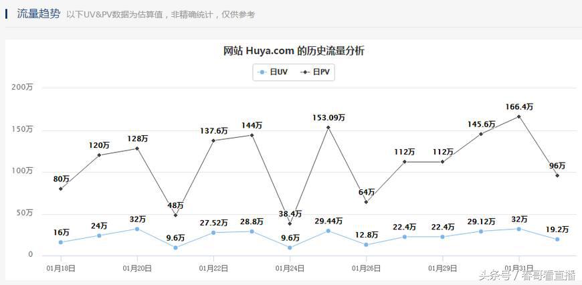The width and height of the screenshot is (582, 285).
Task: Select the 166.4万 PV data point
Action: pos(519,116)
